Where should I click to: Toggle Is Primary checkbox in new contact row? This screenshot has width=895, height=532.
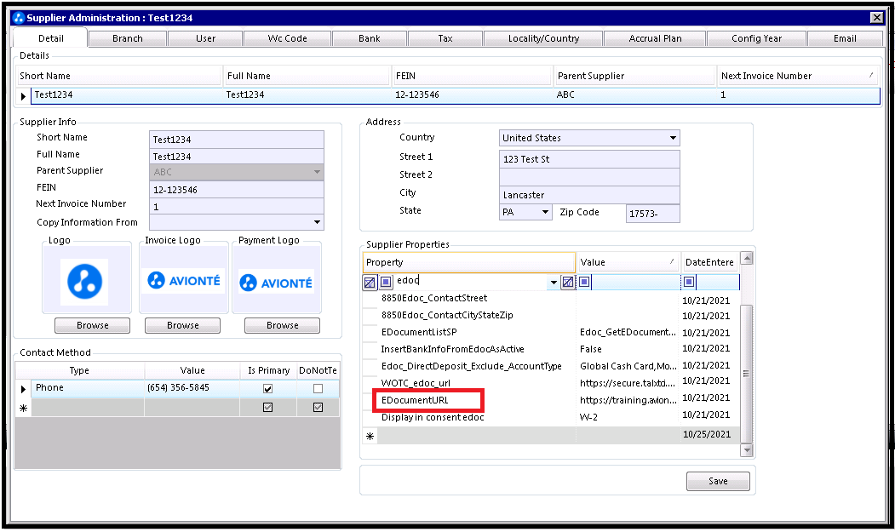click(268, 408)
